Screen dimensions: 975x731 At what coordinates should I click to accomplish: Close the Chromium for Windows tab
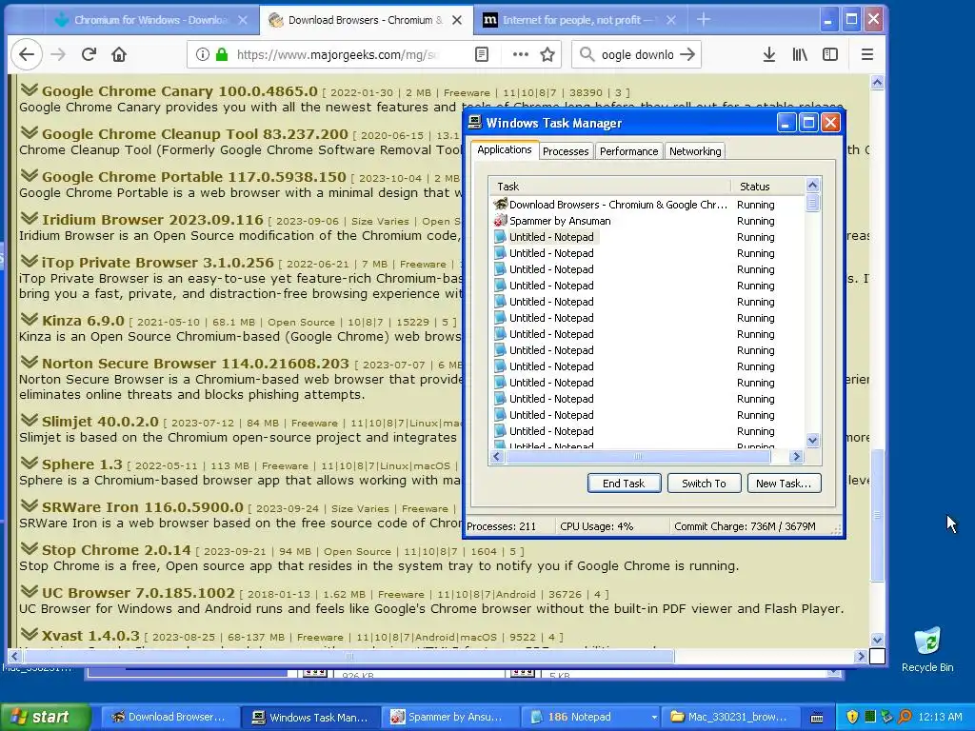(243, 20)
